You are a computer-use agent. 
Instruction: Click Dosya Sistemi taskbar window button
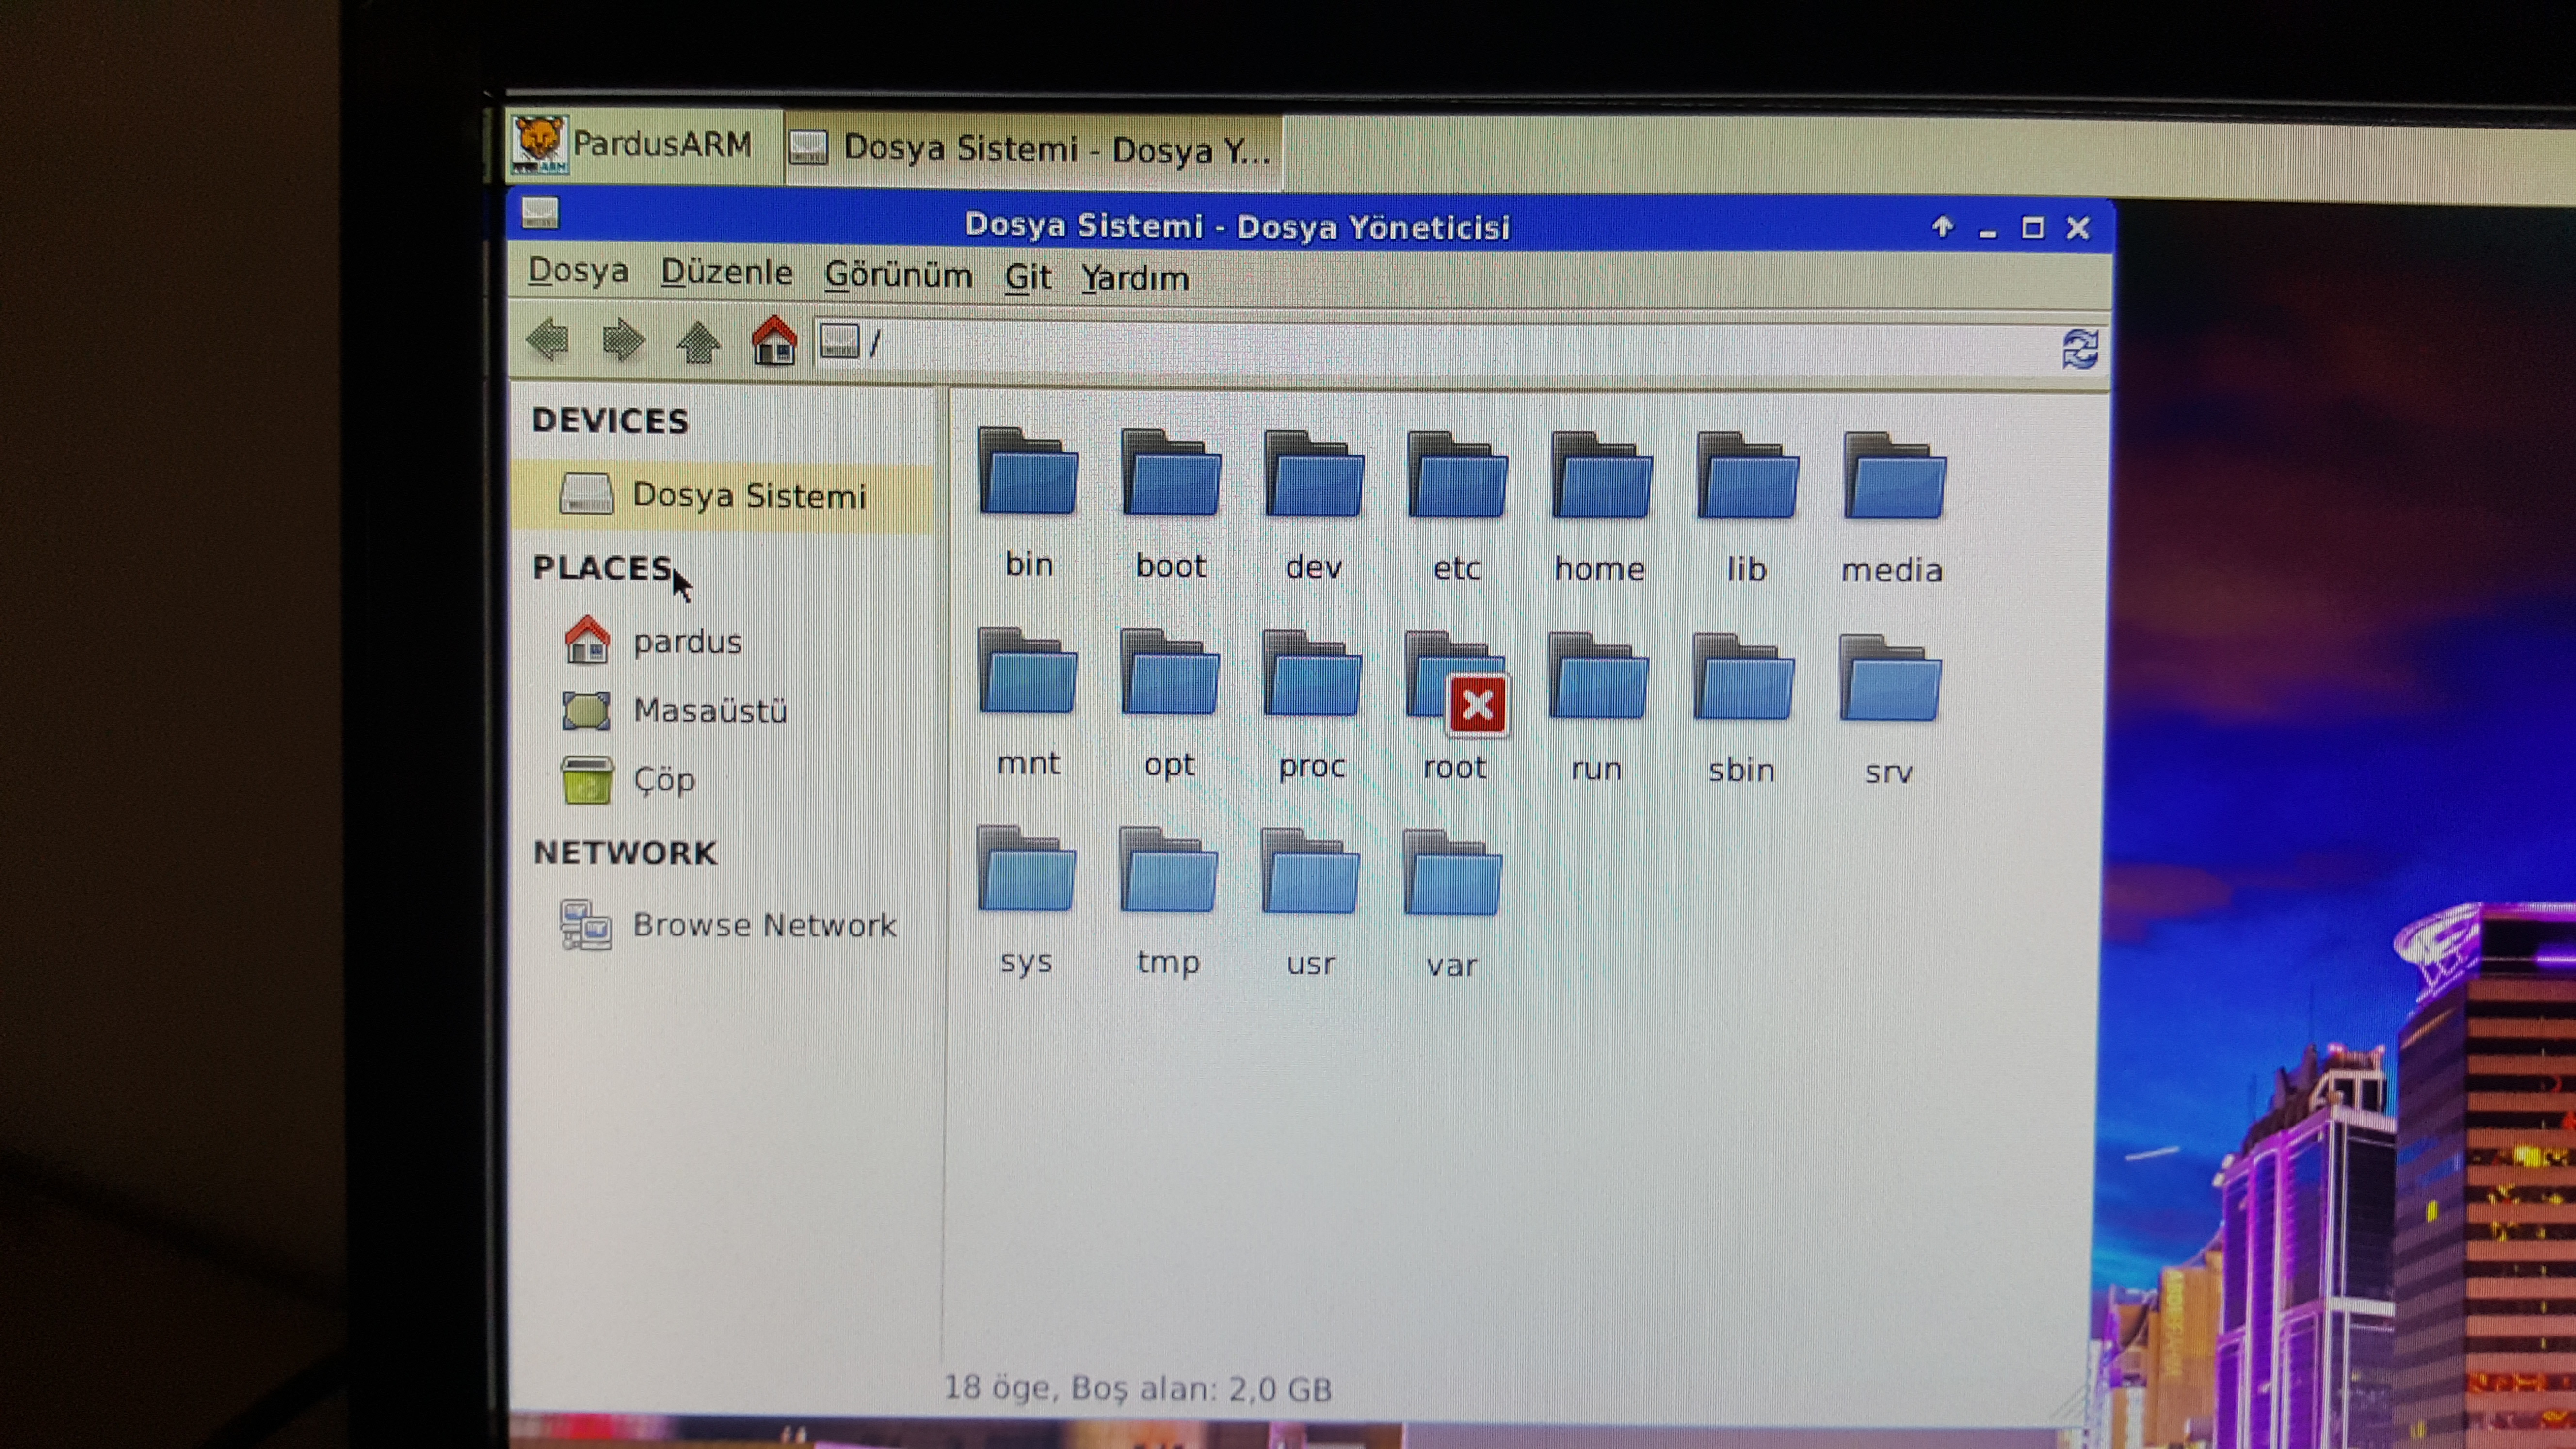(x=1033, y=150)
